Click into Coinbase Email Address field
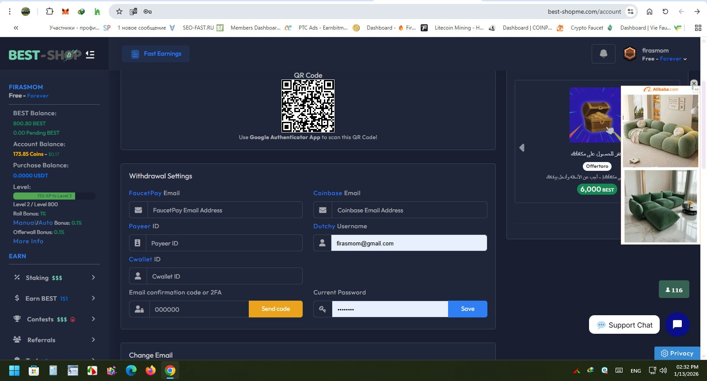707x381 pixels. pos(409,210)
